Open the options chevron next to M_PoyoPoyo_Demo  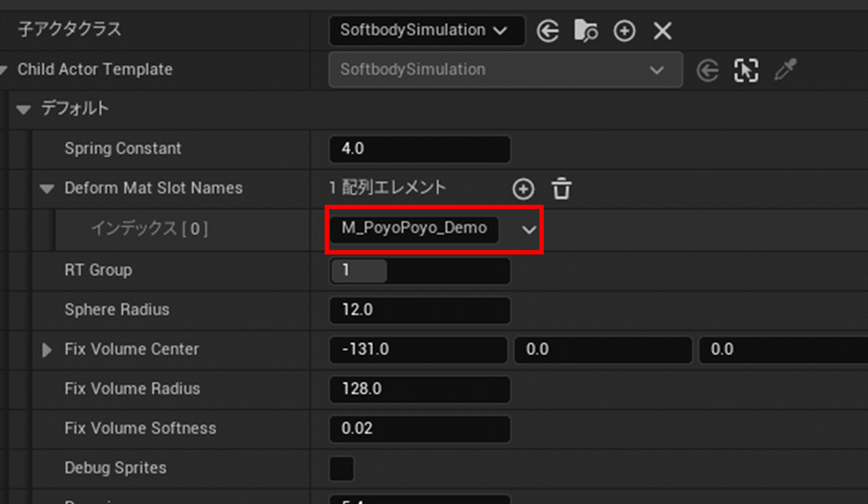point(529,229)
